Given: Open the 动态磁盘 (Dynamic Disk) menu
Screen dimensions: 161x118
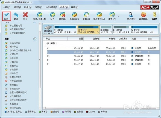Looking at the screenshot, I should click(x=51, y=7).
